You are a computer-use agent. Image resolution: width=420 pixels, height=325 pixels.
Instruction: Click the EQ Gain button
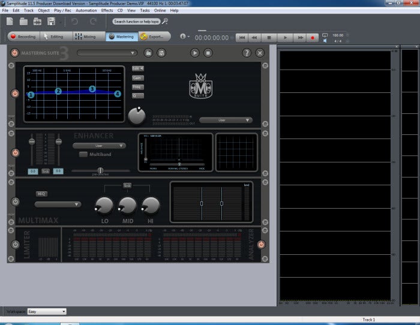coord(137,78)
